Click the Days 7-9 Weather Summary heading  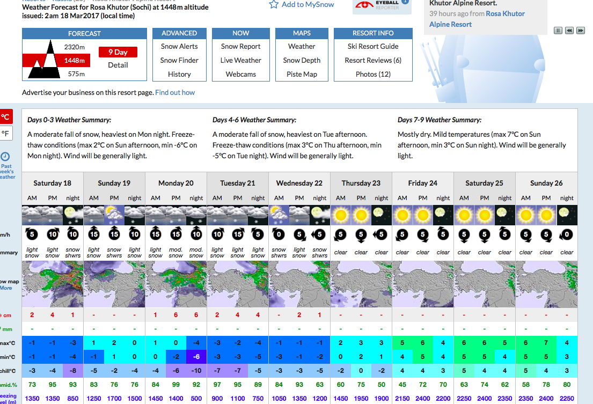click(x=440, y=120)
